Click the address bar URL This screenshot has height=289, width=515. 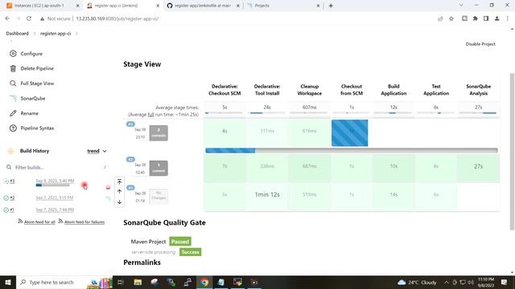[117, 18]
